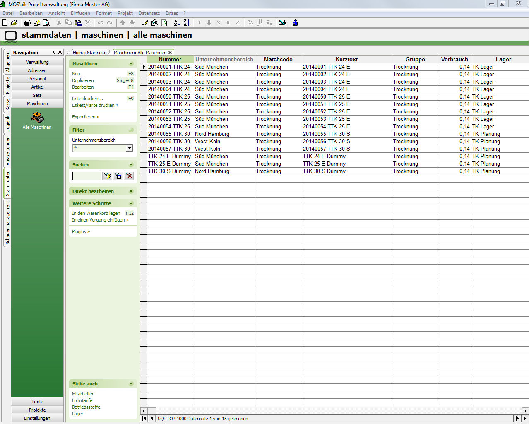This screenshot has width=529, height=424.
Task: Sort ascending with the A-Z icon
Action: (177, 23)
